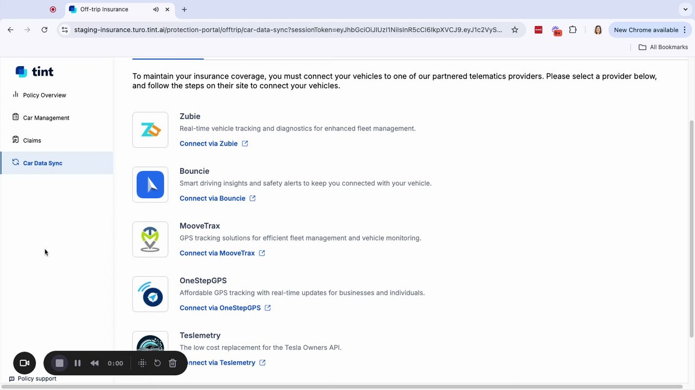
Task: Click the Zubie provider logo
Action: click(150, 130)
